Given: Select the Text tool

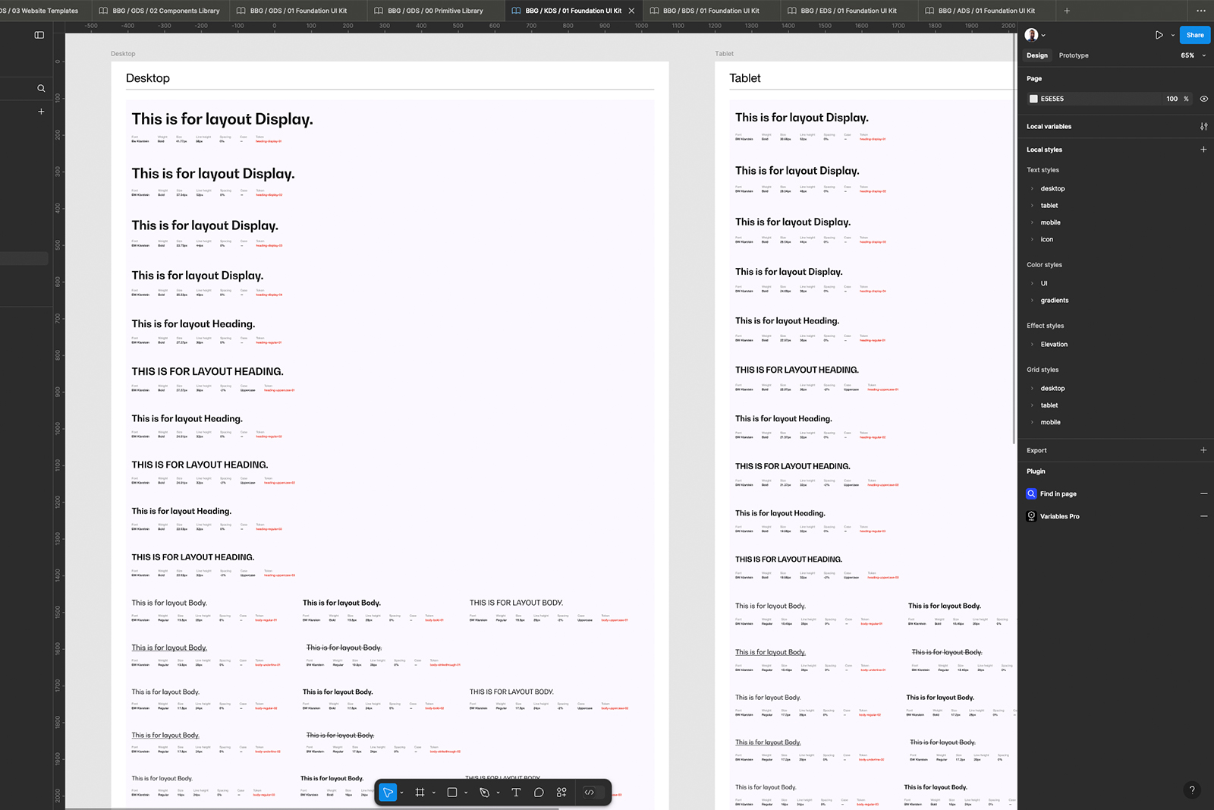Looking at the screenshot, I should pos(516,793).
